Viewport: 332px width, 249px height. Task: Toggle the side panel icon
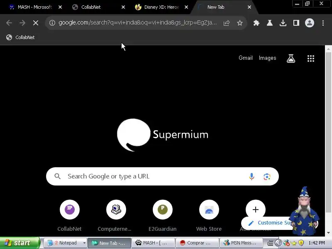[296, 23]
